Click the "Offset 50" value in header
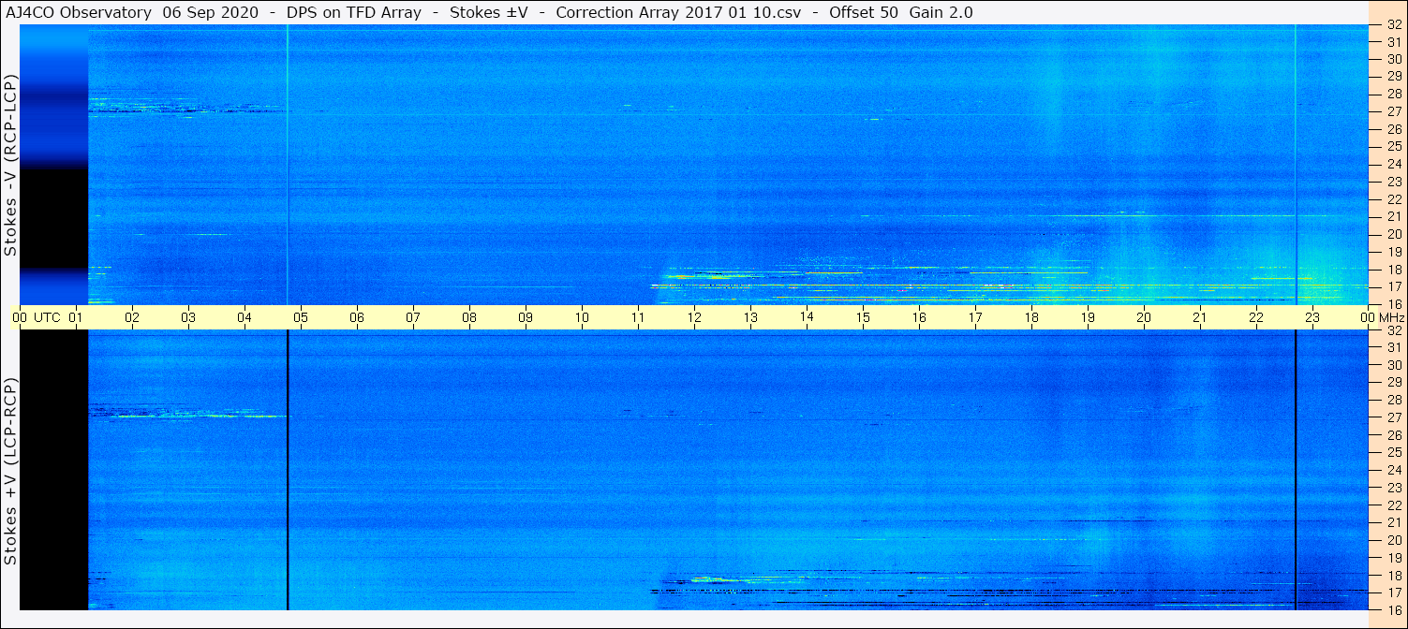The image size is (1408, 629). click(x=865, y=13)
